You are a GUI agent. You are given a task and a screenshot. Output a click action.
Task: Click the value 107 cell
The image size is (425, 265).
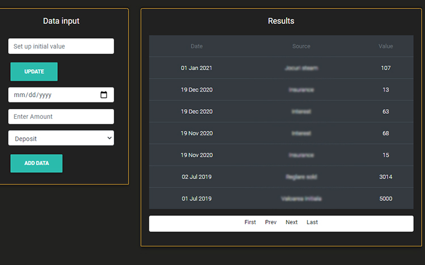click(x=385, y=68)
